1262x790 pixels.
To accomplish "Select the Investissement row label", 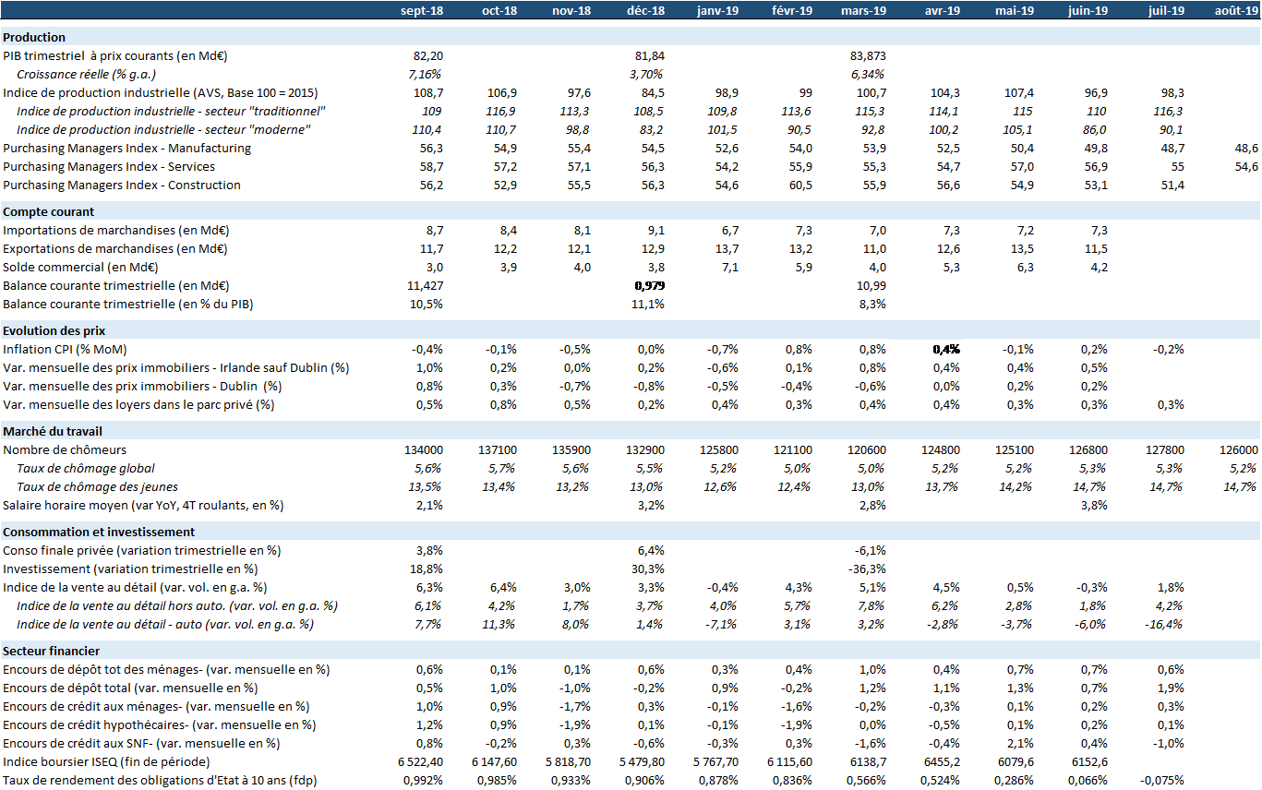I will click(130, 569).
